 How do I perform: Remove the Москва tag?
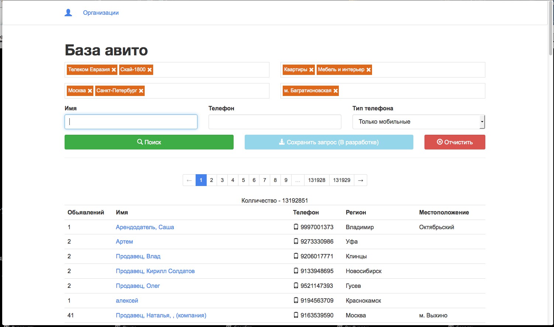[90, 91]
